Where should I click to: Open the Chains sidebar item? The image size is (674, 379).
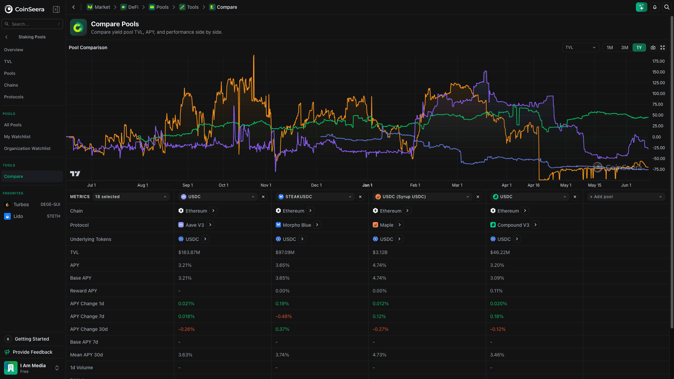[32, 85]
